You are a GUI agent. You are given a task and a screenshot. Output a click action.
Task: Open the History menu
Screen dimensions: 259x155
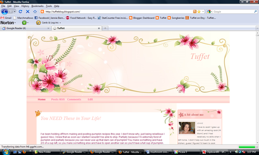(x=25, y=6)
